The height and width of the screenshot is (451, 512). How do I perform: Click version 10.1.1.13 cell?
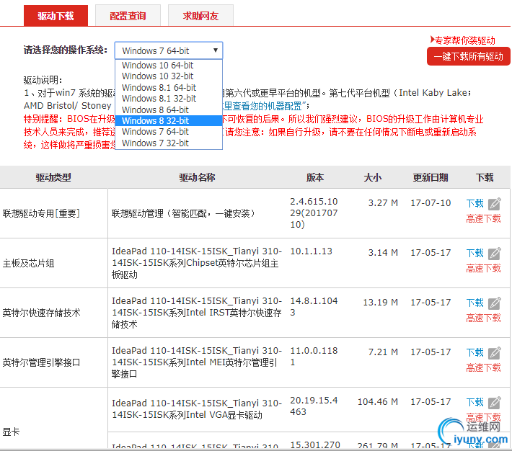tap(311, 251)
